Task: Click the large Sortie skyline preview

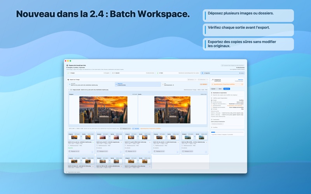Action: pyautogui.click(x=172, y=110)
